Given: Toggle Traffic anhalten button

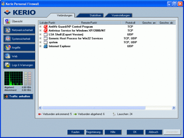Looking at the screenshot, I should click(18, 97).
